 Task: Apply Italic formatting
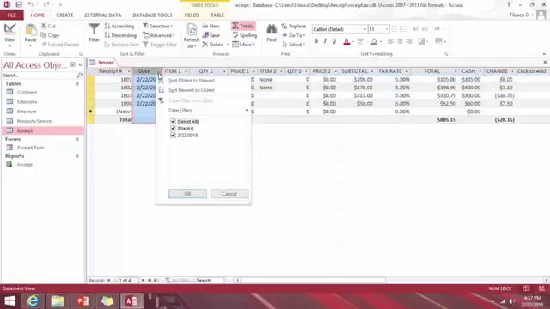[x=325, y=42]
